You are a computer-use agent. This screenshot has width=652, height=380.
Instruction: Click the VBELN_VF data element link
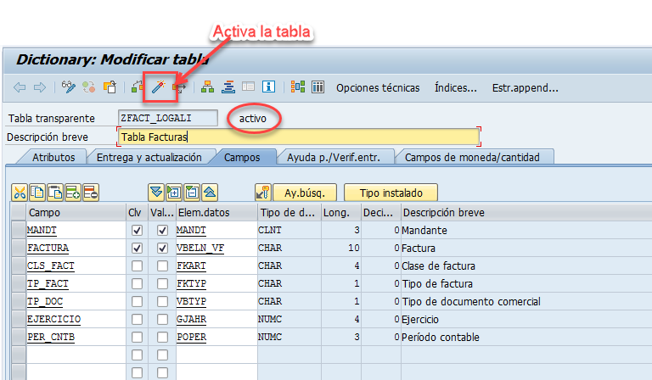[x=200, y=248]
